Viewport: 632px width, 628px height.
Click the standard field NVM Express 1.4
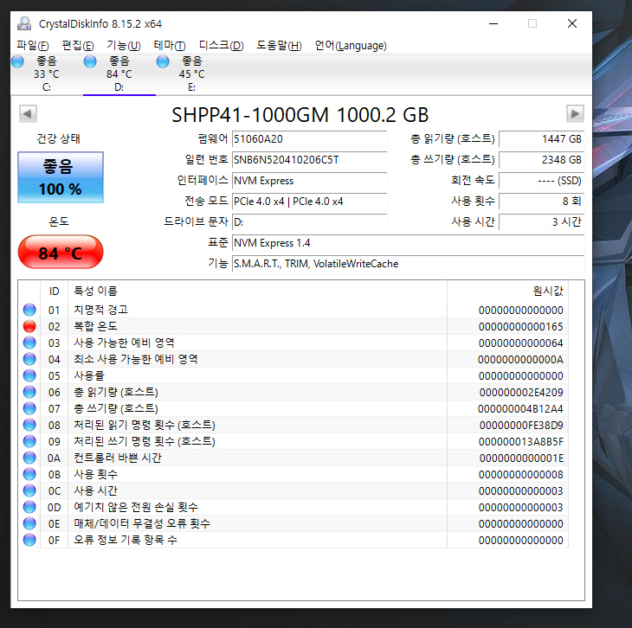pyautogui.click(x=409, y=243)
